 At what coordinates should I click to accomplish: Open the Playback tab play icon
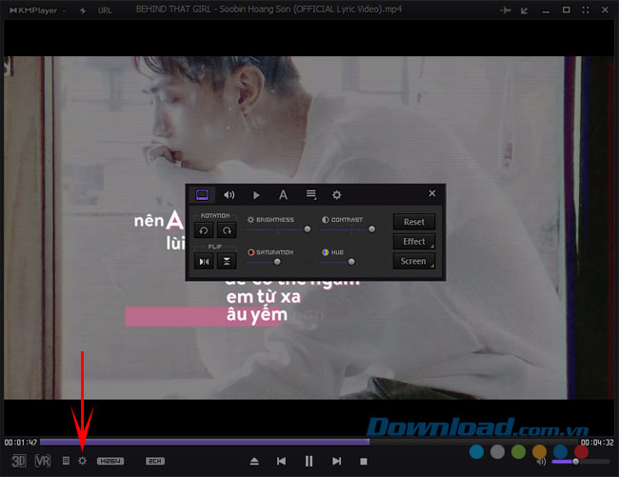point(256,195)
